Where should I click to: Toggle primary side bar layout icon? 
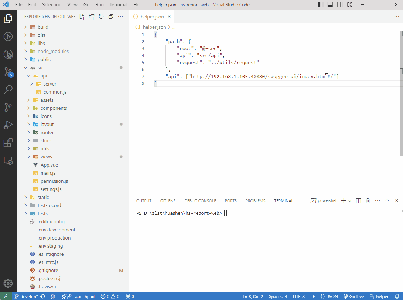321,5
